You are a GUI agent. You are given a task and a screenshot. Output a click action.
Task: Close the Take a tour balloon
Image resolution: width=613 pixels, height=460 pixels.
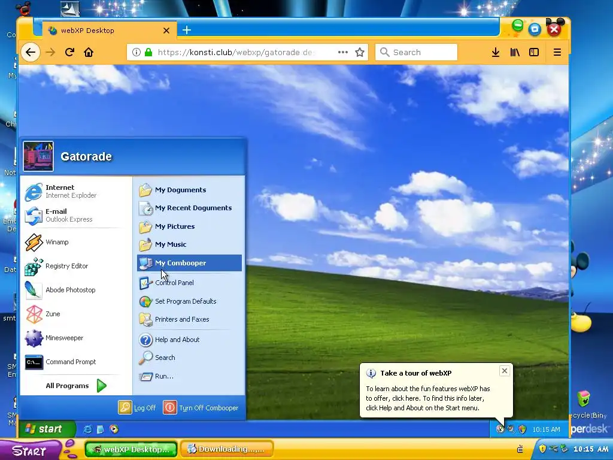coord(504,371)
